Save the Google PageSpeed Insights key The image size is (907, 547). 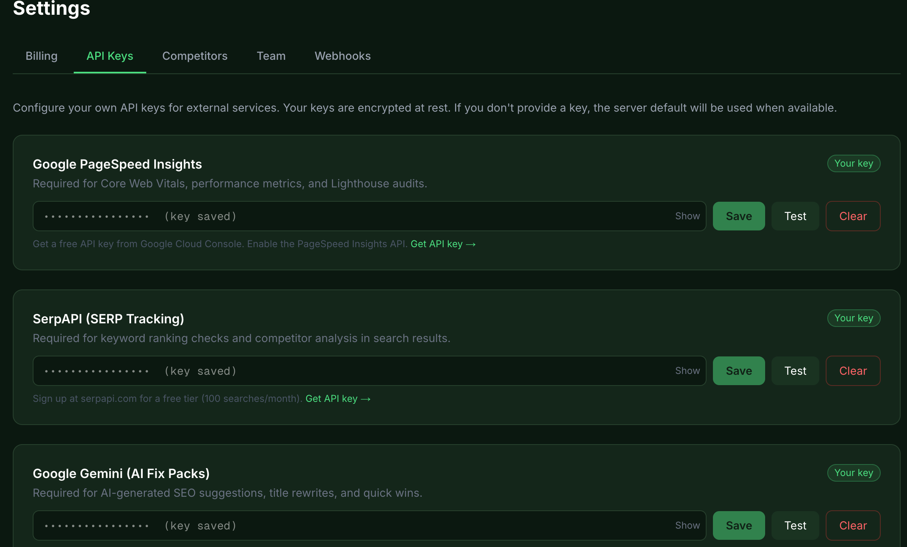click(x=738, y=216)
